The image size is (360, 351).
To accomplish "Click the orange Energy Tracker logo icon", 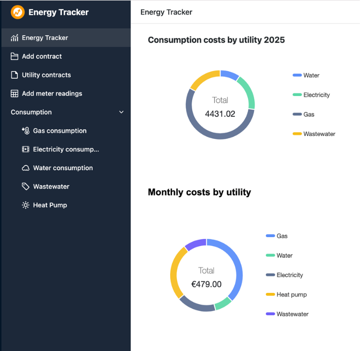I will 18,12.
